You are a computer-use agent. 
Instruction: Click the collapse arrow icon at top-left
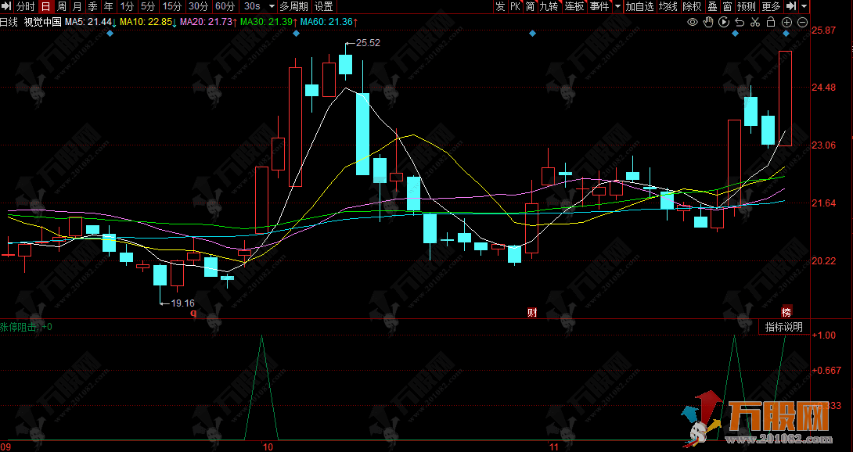7,6
